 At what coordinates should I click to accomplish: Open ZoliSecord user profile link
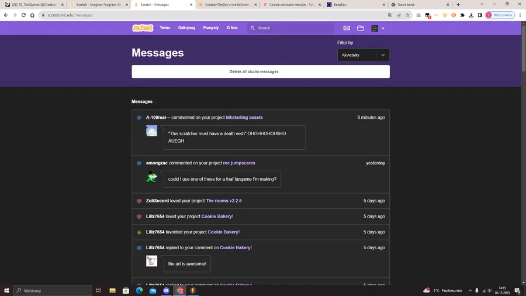coord(157,201)
